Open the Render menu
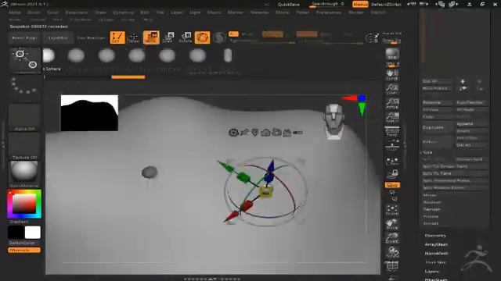Screen dimensions: 501x281 coord(356,12)
